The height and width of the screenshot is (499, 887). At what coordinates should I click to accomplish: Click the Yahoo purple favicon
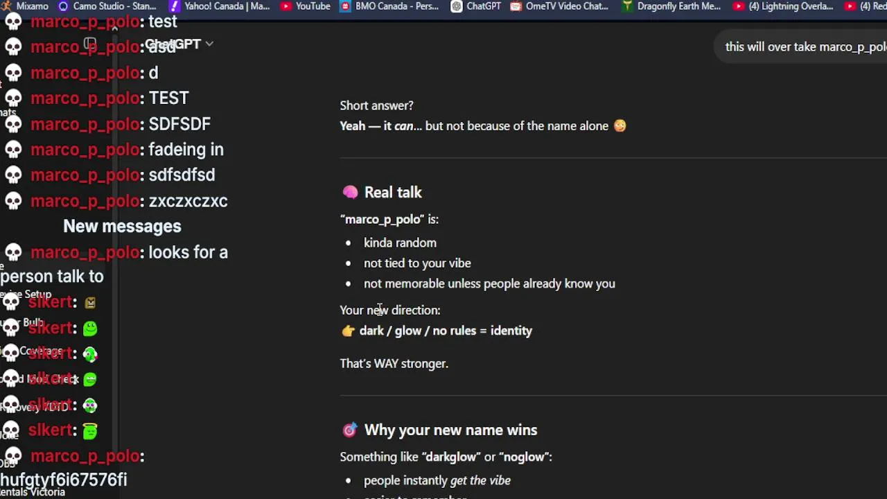pos(174,6)
